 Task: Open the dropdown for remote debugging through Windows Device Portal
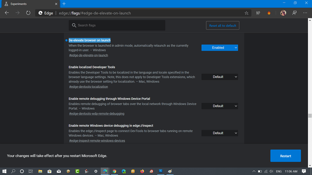[220, 106]
